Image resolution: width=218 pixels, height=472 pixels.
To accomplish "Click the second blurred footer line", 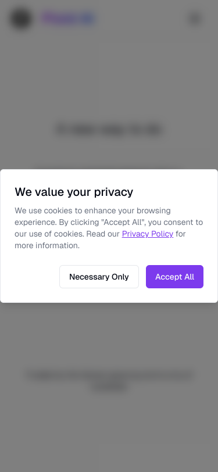I will click(x=109, y=387).
